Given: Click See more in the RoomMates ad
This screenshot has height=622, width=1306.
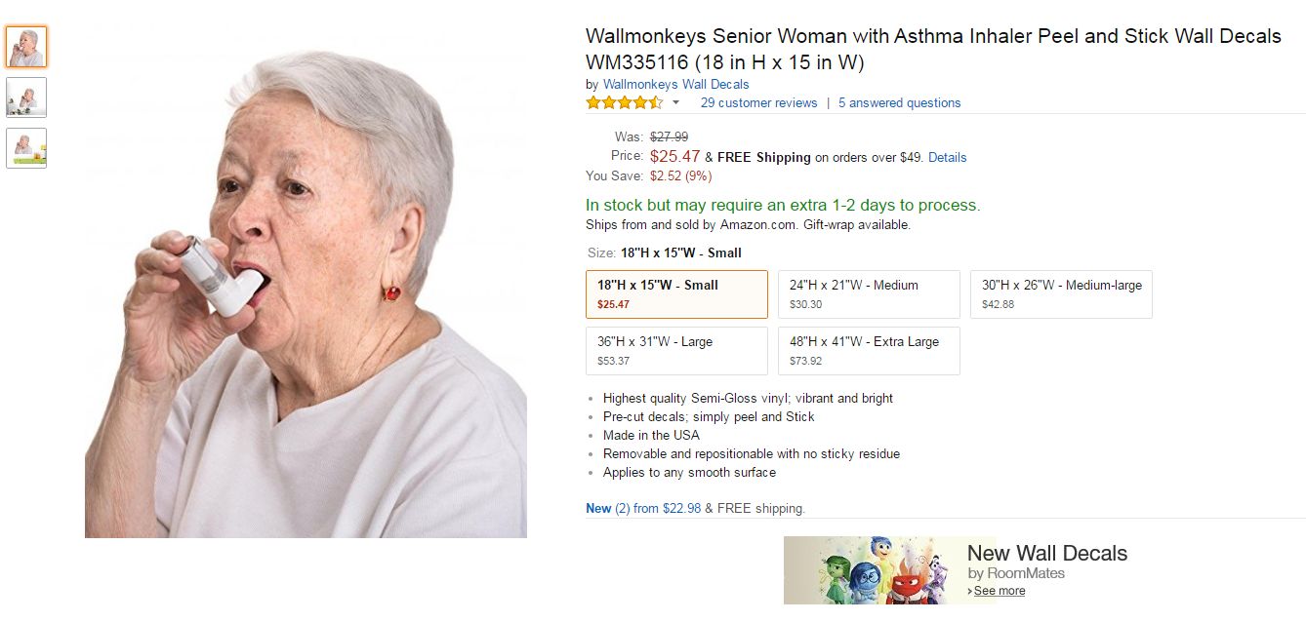Looking at the screenshot, I should click(x=999, y=591).
